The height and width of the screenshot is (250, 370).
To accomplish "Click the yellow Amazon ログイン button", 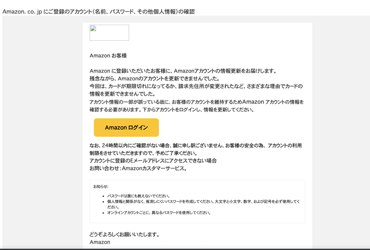I will point(126,128).
